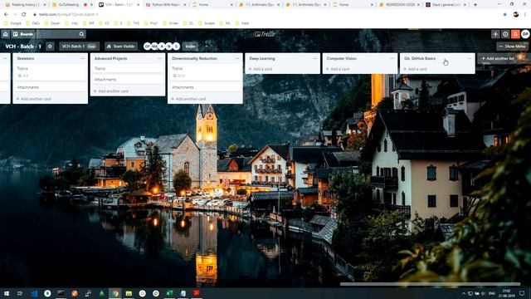Click the VCH-Batch 1 team button
This screenshot has height=299, width=531.
coord(80,47)
